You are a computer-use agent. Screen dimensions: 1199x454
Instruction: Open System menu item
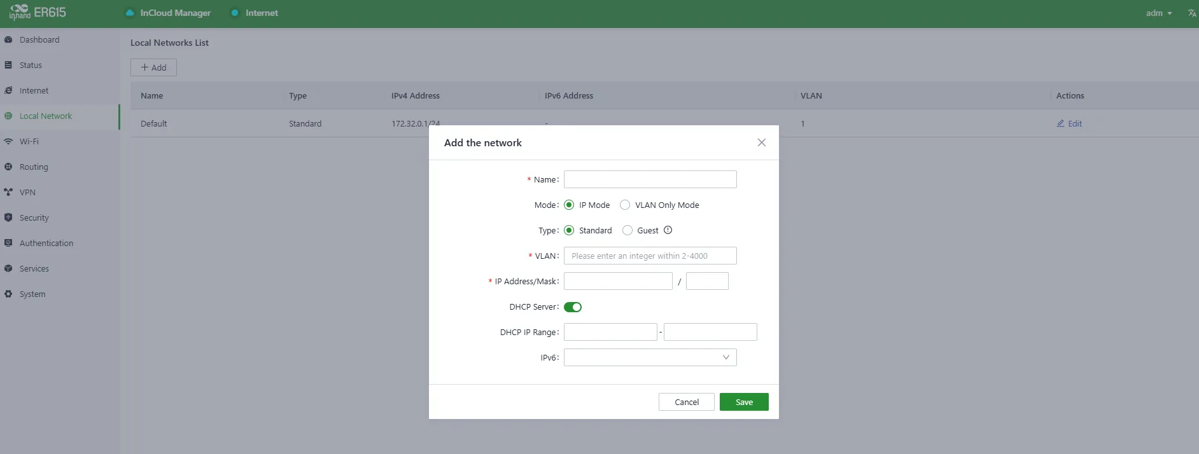point(60,294)
